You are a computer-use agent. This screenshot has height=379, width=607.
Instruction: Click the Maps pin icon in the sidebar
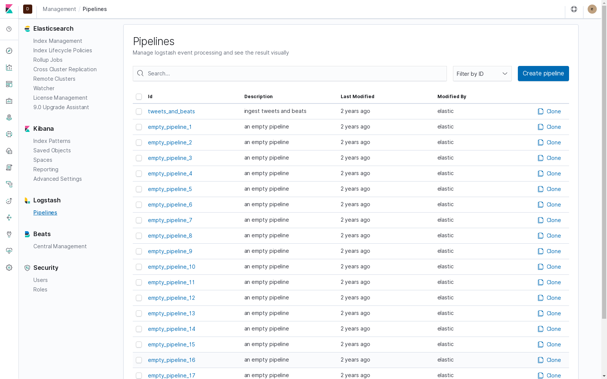tap(9, 117)
